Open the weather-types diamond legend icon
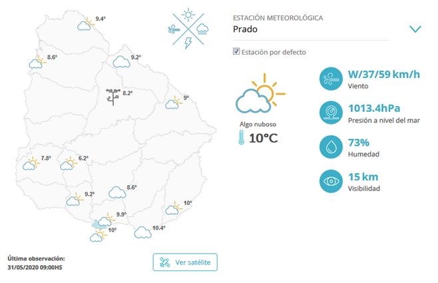The height and width of the screenshot is (283, 438). [188, 29]
